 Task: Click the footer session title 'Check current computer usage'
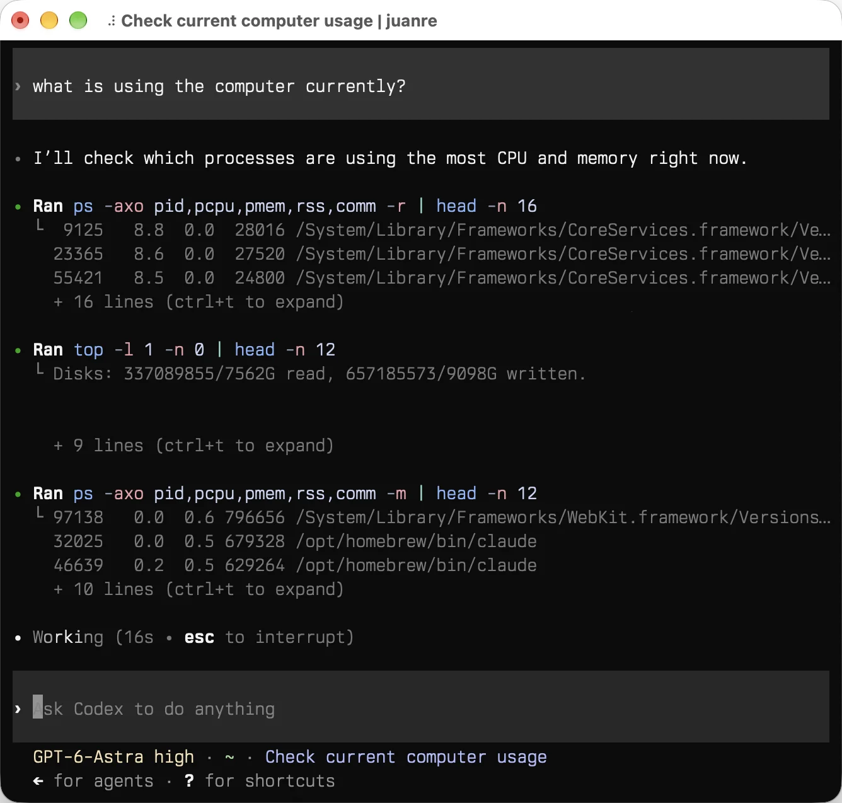pos(406,757)
